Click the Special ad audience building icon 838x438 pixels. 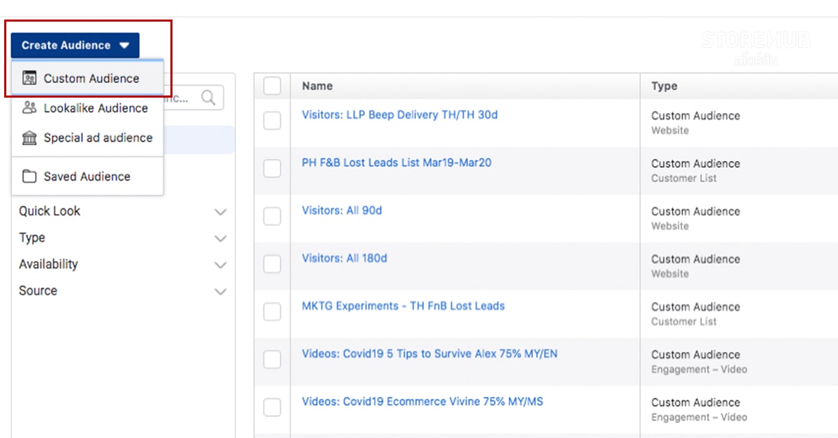(x=29, y=138)
